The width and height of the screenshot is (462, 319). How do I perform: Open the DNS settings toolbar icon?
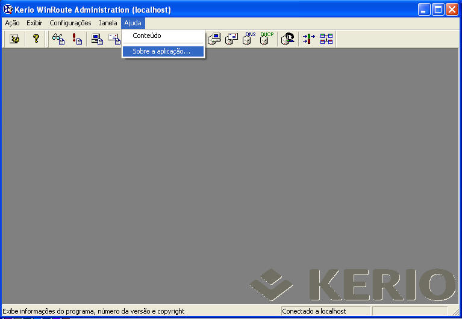click(x=249, y=39)
